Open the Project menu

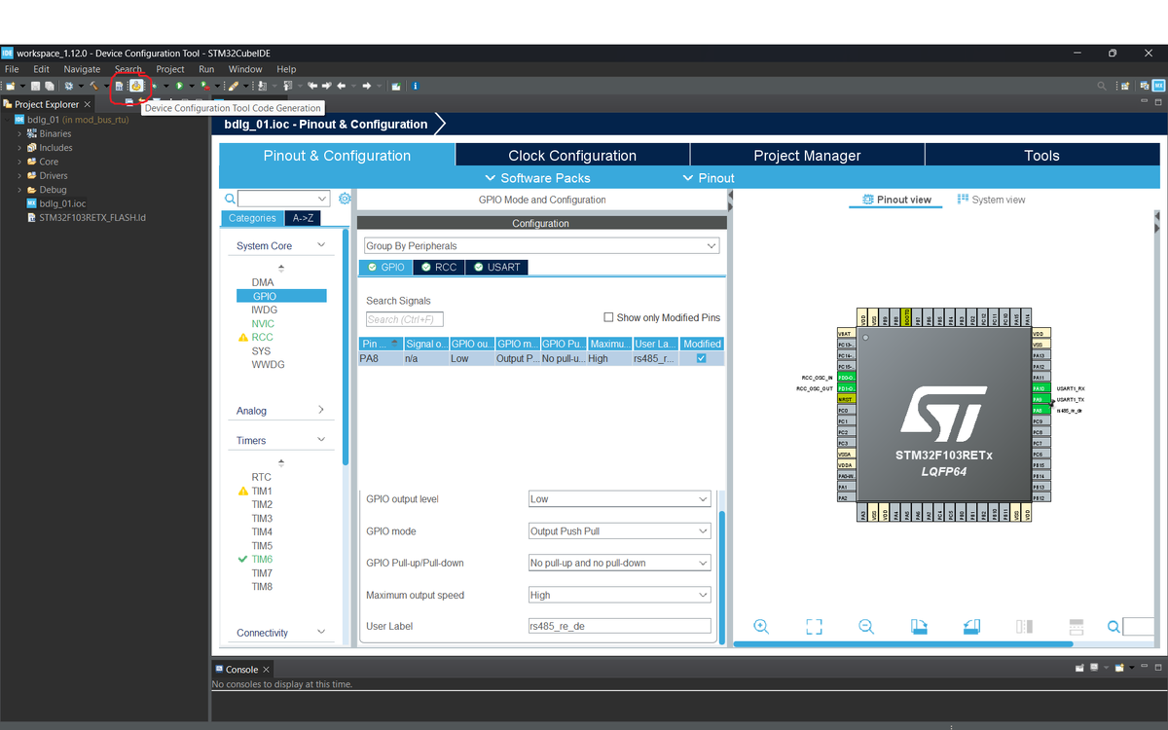pyautogui.click(x=170, y=69)
